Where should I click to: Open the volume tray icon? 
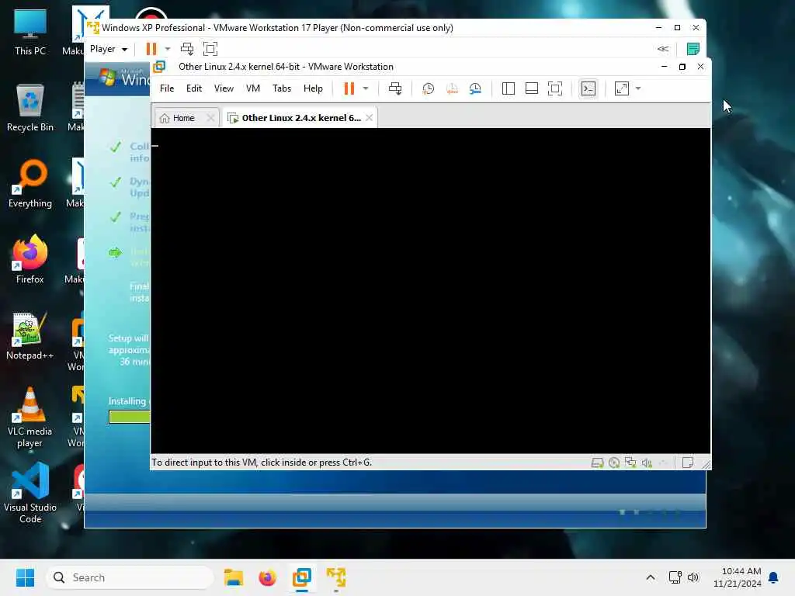(693, 577)
